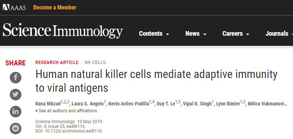
Task: Go to Science Immunology home logo
Action: [63, 31]
